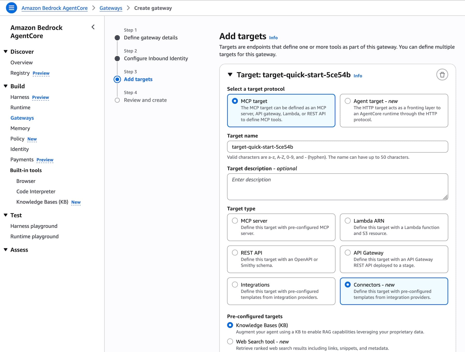This screenshot has width=465, height=352.
Task: Choose REST API target type
Action: coord(281,259)
